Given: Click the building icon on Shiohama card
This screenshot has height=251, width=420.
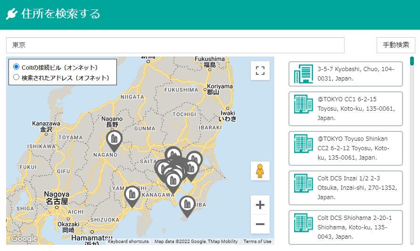Looking at the screenshot, I should (303, 223).
